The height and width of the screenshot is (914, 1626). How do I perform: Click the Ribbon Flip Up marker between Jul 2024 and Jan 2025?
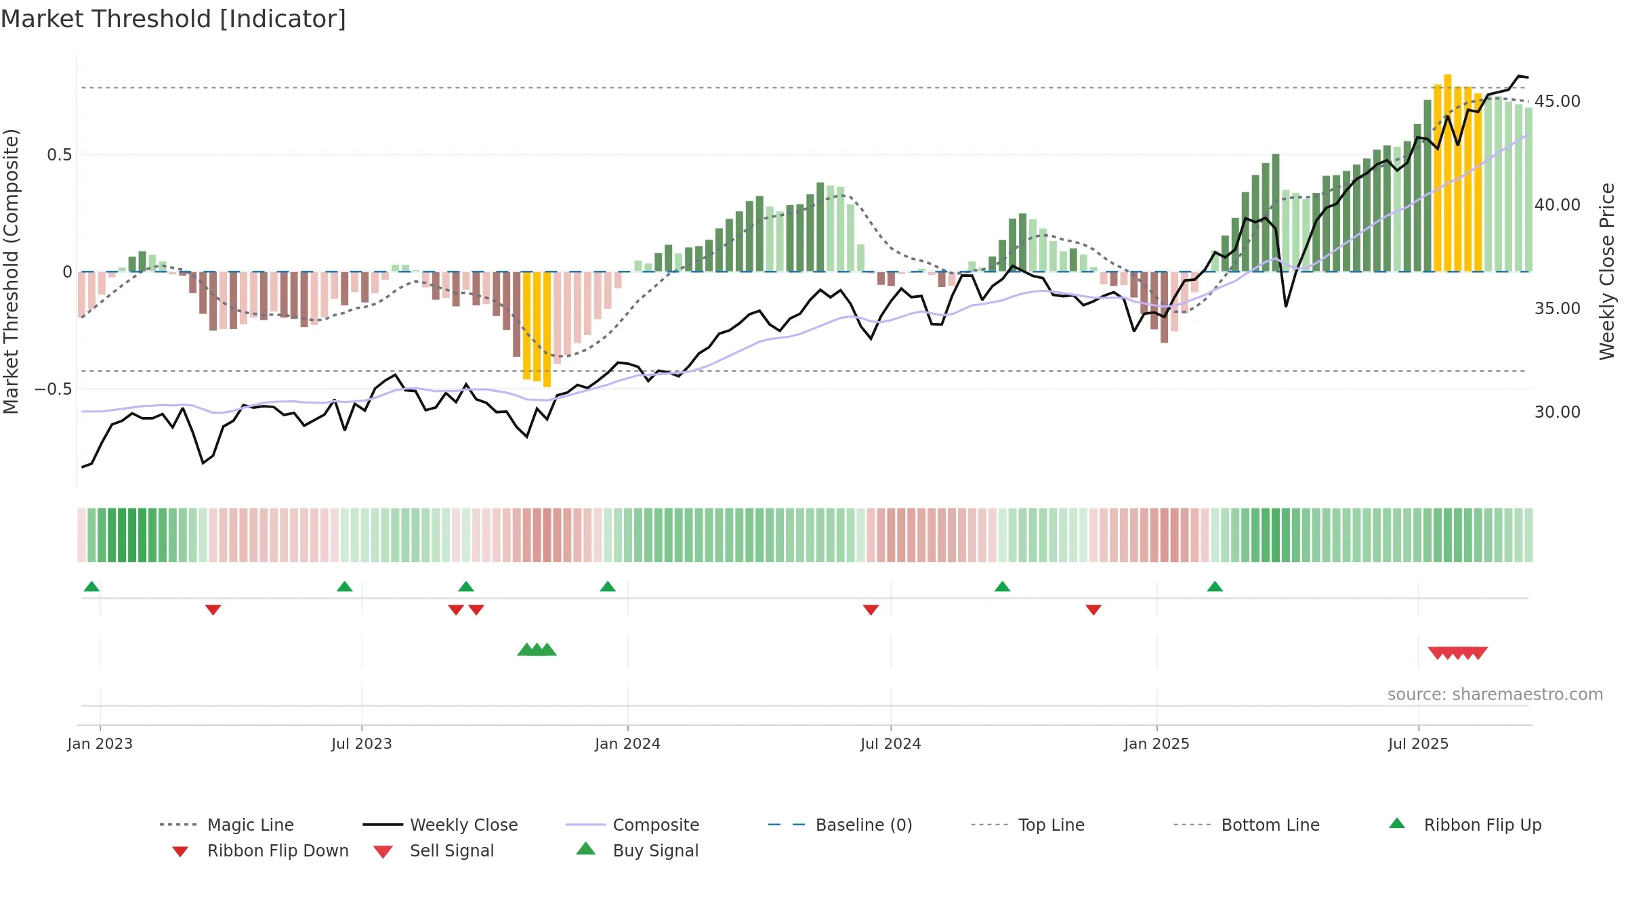(1002, 586)
